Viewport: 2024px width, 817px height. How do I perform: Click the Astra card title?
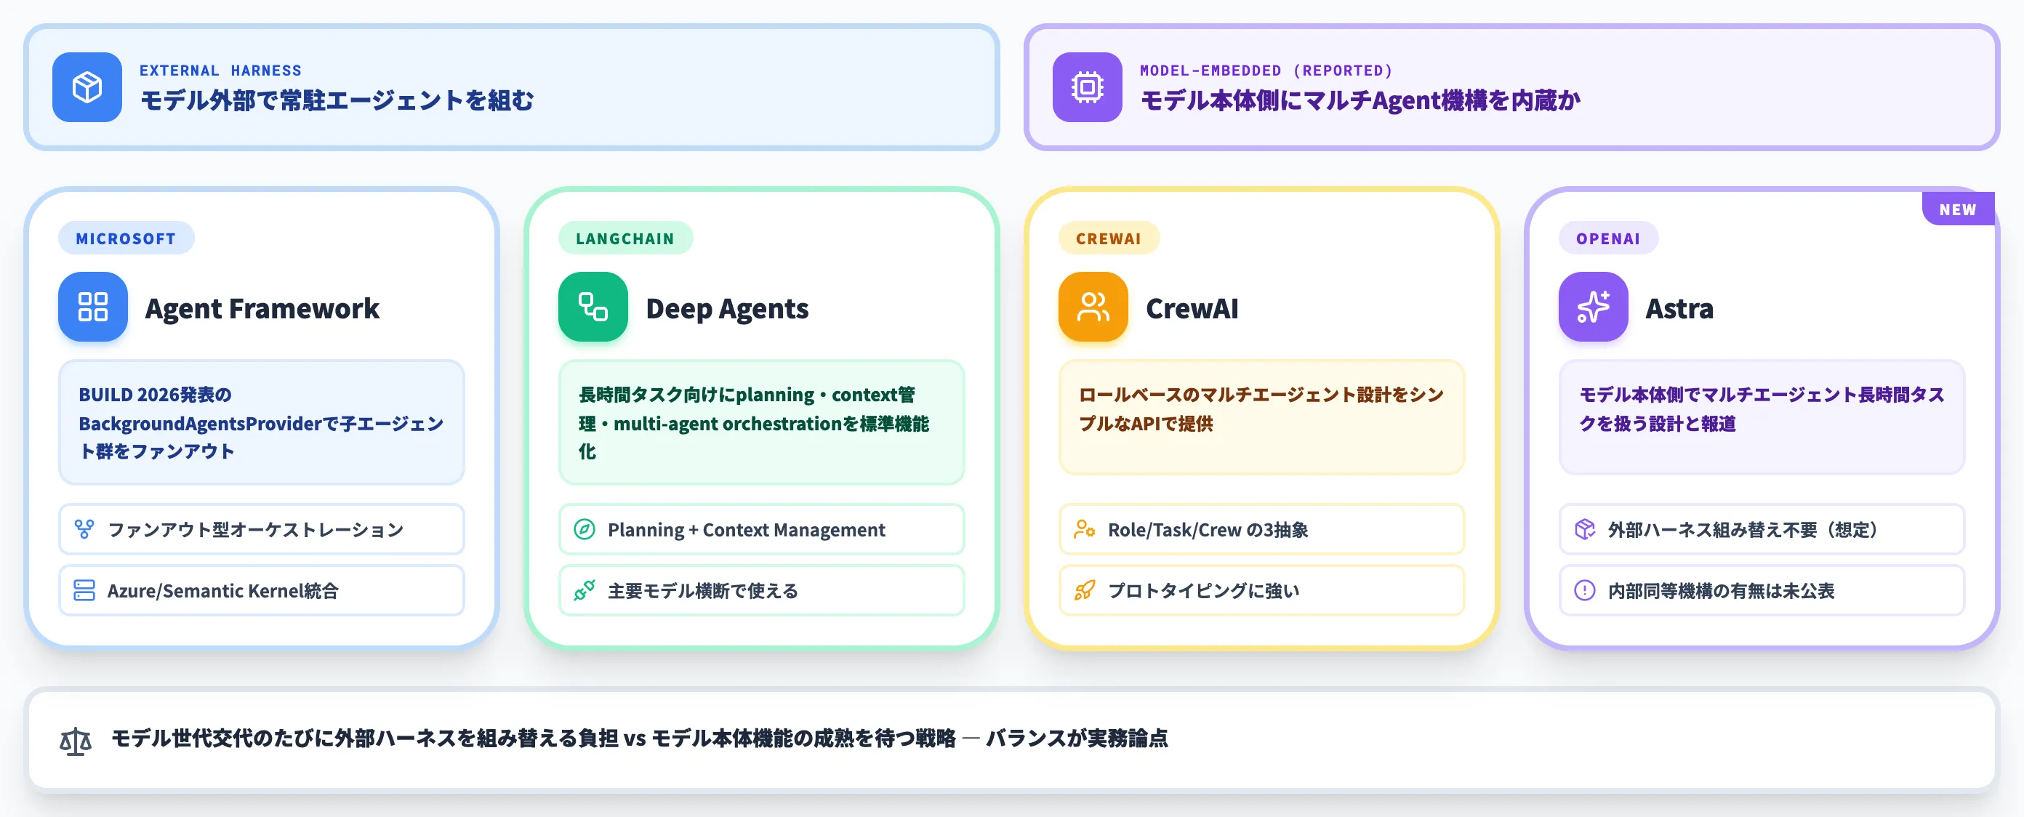pyautogui.click(x=1680, y=309)
